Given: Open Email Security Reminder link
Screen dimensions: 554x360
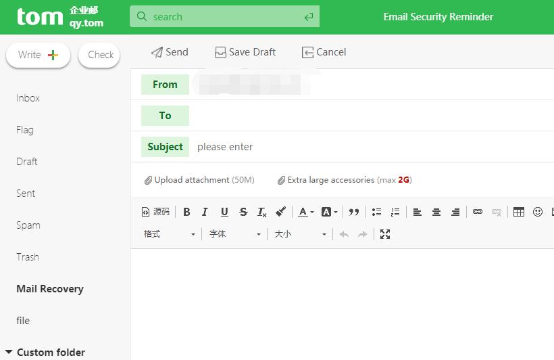Looking at the screenshot, I should pyautogui.click(x=438, y=17).
